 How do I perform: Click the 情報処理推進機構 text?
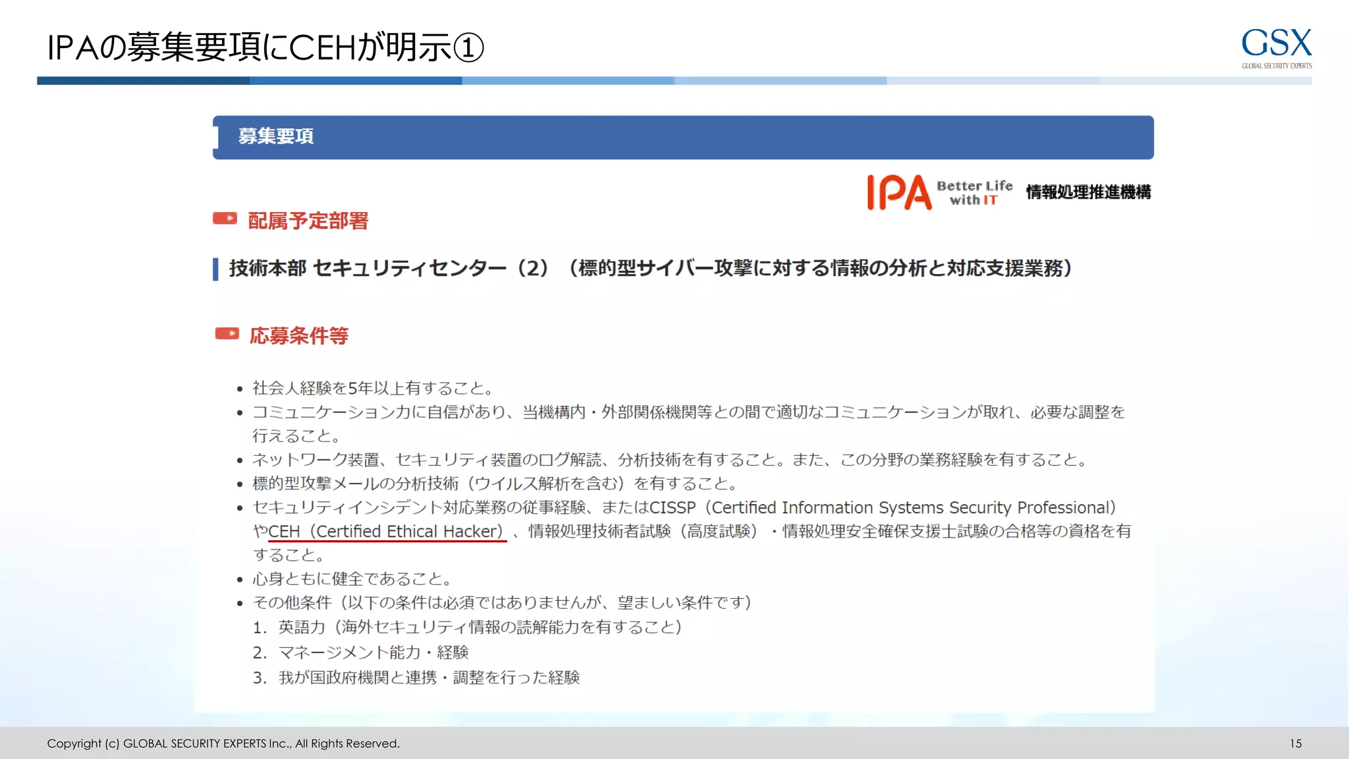coord(1088,192)
